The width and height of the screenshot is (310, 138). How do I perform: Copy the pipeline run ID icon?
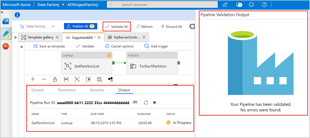click(x=135, y=102)
